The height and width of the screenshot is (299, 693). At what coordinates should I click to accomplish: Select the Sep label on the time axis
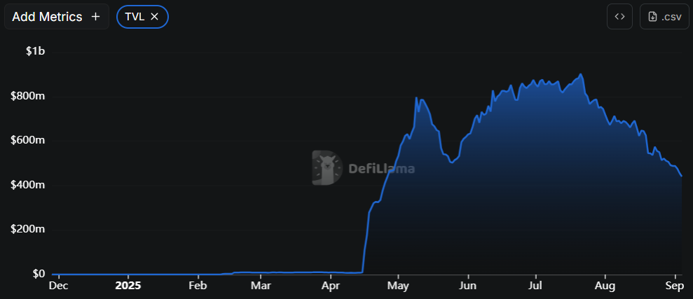pyautogui.click(x=674, y=286)
